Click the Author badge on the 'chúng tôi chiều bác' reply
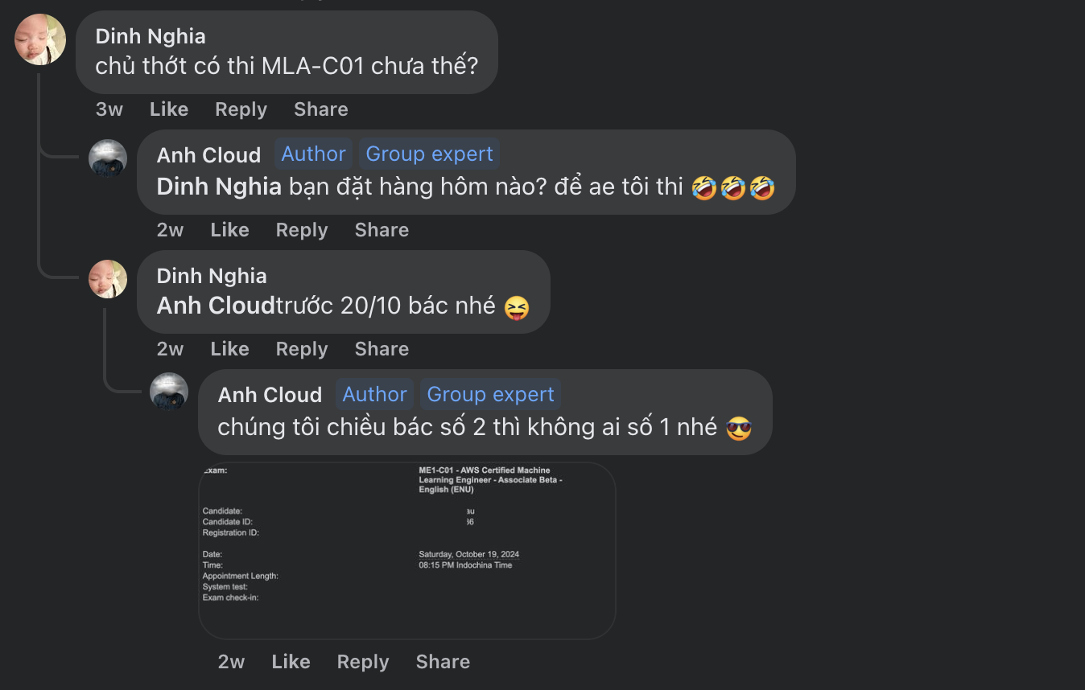The height and width of the screenshot is (690, 1085). click(375, 394)
